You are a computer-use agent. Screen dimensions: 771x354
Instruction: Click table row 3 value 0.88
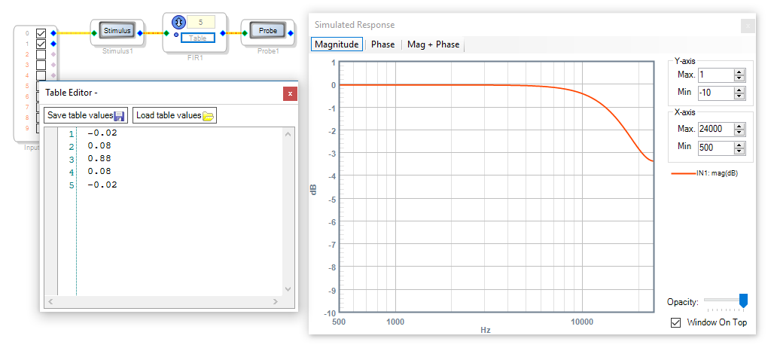point(99,159)
